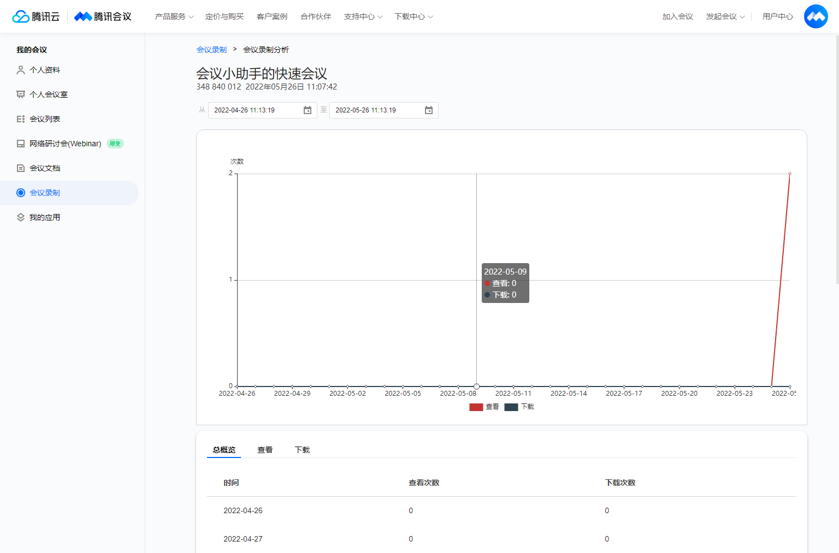
Task: Expand the 产品服务 dropdown menu
Action: (x=174, y=16)
